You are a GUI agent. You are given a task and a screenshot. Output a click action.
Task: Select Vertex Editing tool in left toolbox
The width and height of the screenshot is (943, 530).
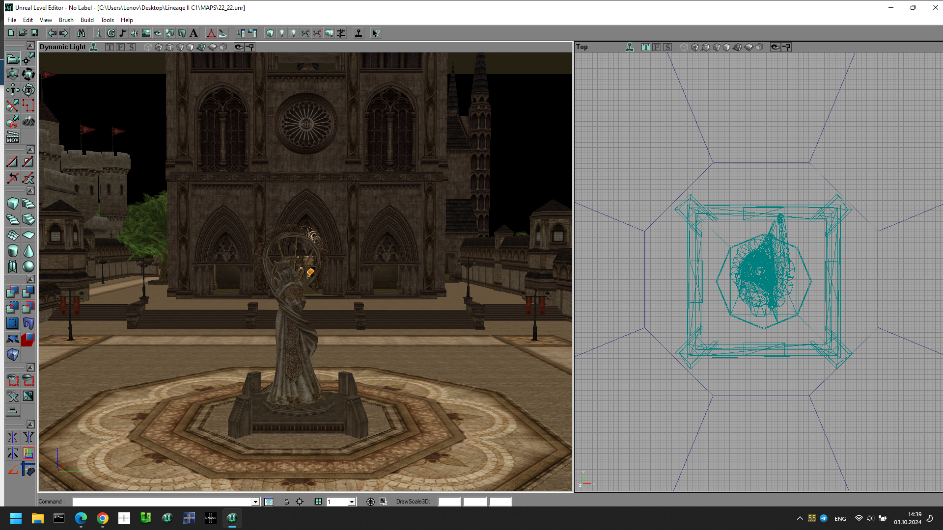click(x=28, y=59)
